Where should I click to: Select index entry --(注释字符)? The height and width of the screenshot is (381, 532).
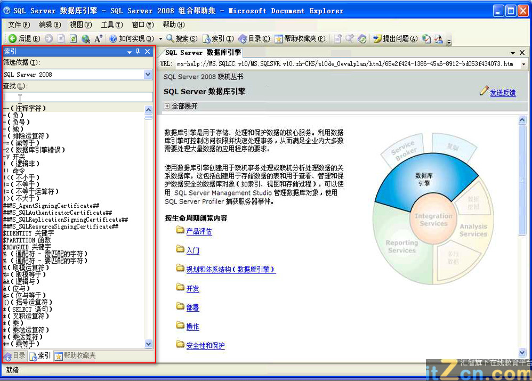[25, 108]
